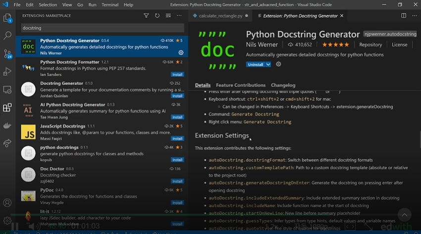Click the extensions search field containing docstring

(103, 28)
